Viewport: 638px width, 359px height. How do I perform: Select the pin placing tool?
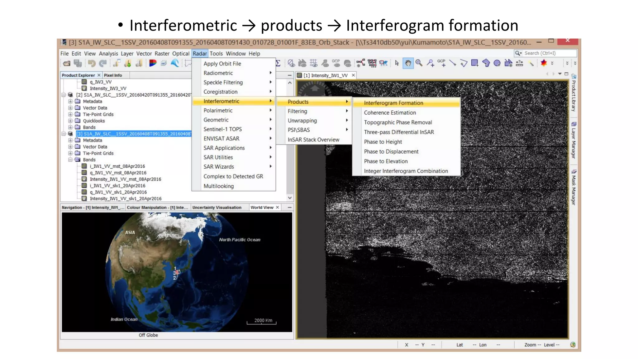click(x=430, y=63)
